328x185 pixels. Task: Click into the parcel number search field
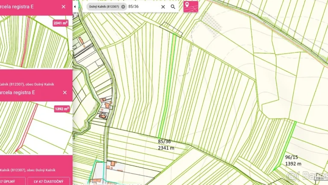[143, 7]
